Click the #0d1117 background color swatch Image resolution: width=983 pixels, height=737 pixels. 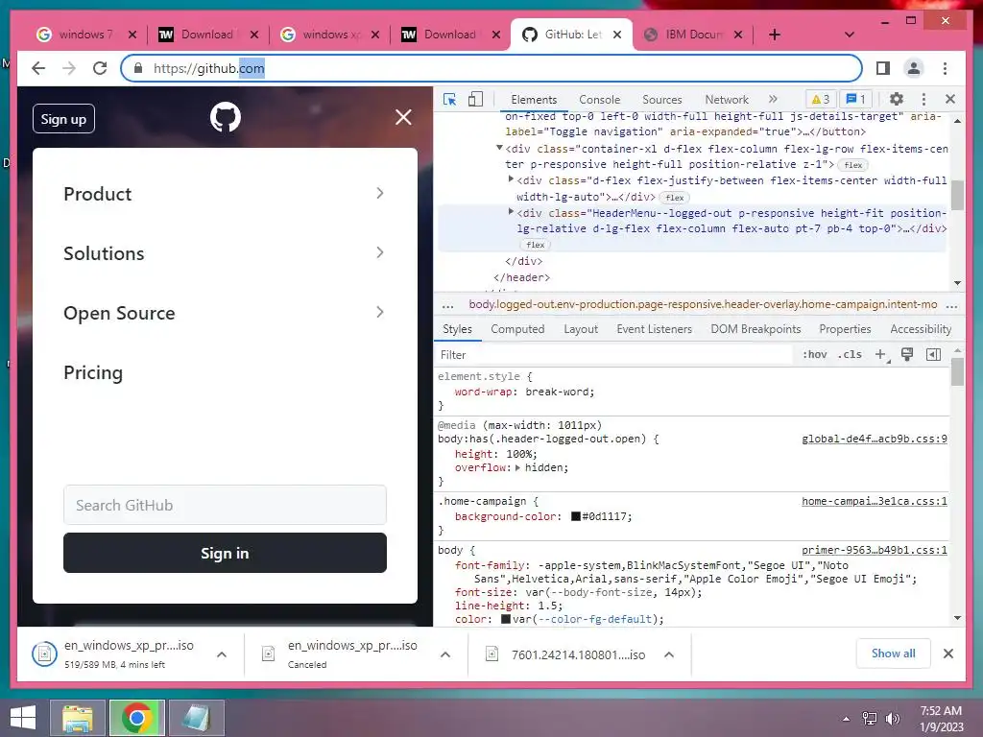576,516
